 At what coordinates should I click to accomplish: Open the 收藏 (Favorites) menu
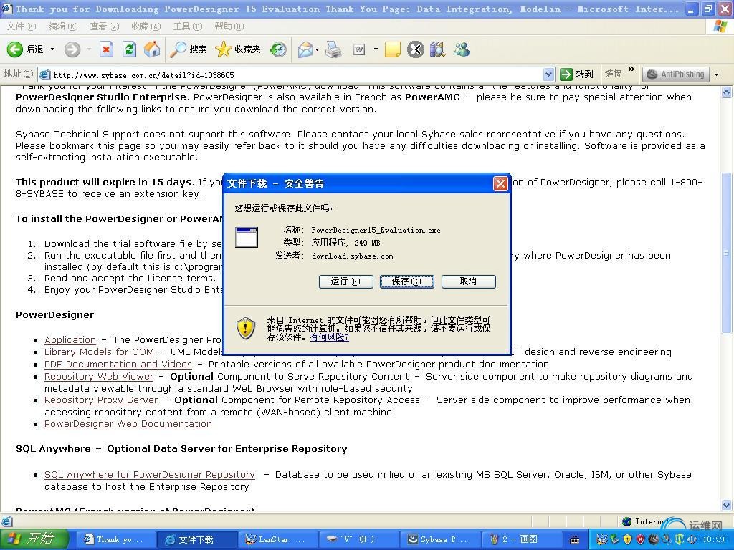(x=146, y=26)
